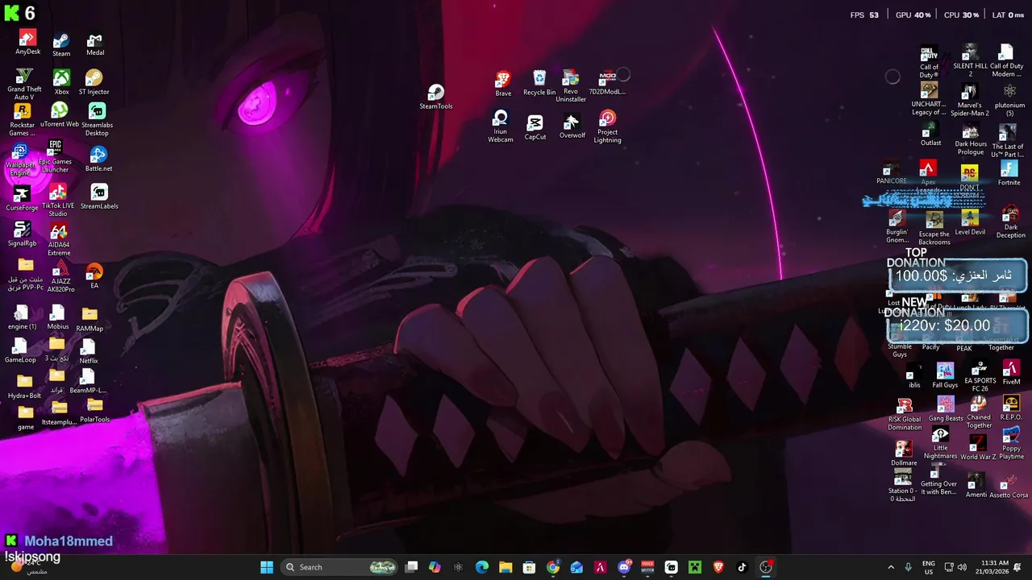Select the Recycle Bin icon
The image size is (1032, 580).
click(x=539, y=84)
